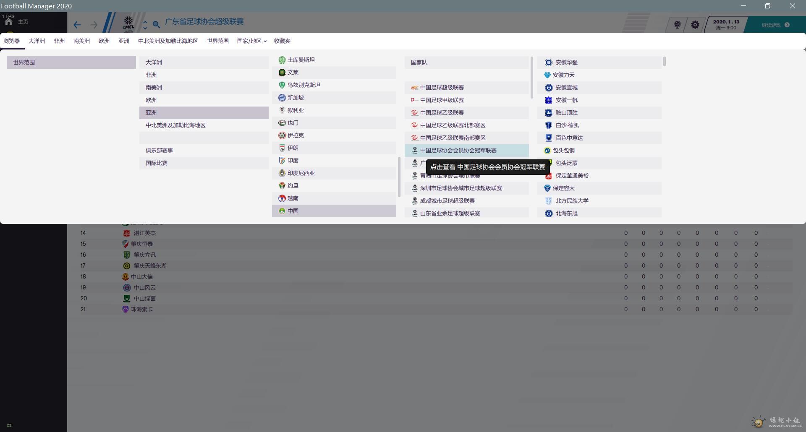The width and height of the screenshot is (806, 432).
Task: Open 中国足球甲级联赛
Action: pyautogui.click(x=467, y=100)
